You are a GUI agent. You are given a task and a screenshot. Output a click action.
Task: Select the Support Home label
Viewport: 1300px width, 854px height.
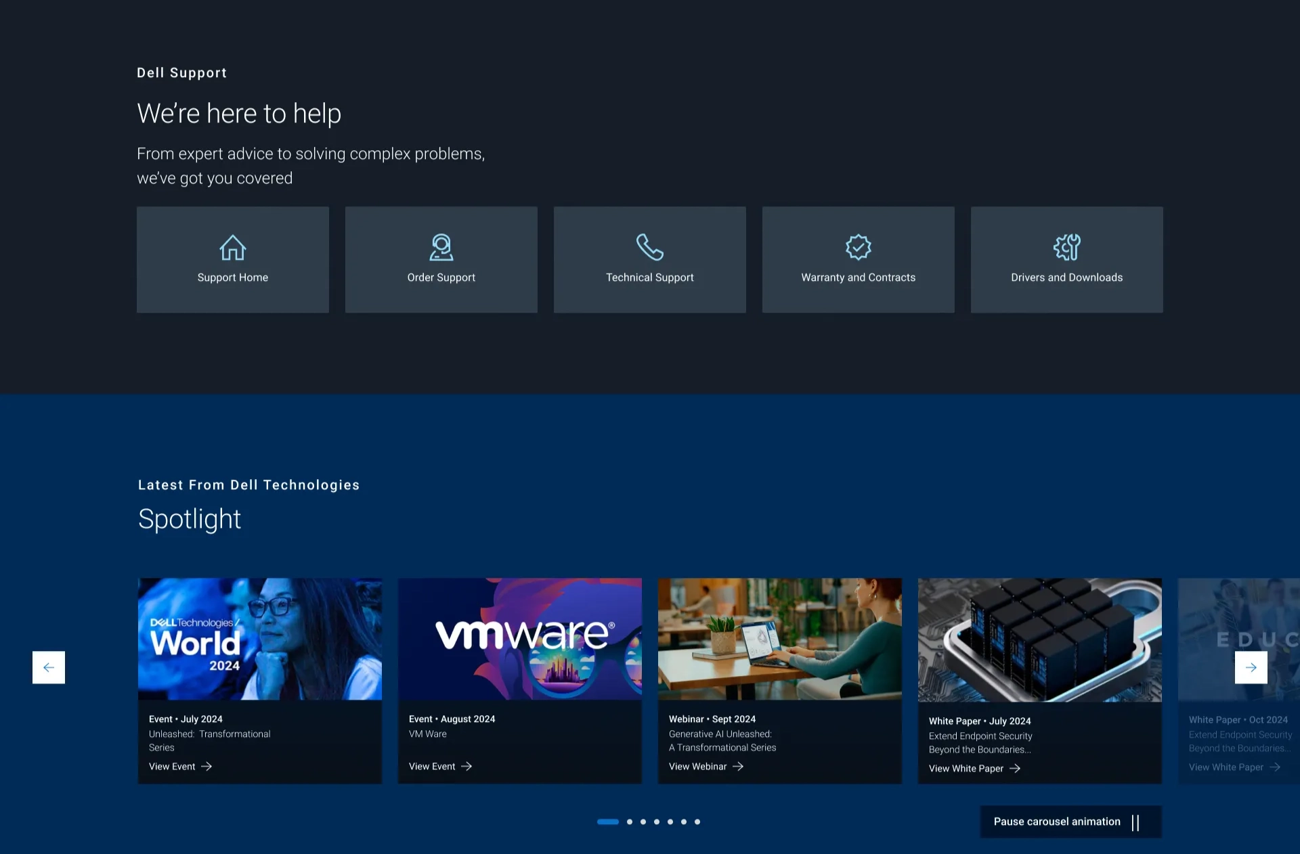[x=232, y=277]
